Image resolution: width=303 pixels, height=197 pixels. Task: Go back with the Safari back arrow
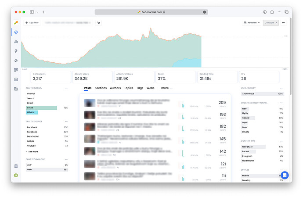[x=43, y=12]
